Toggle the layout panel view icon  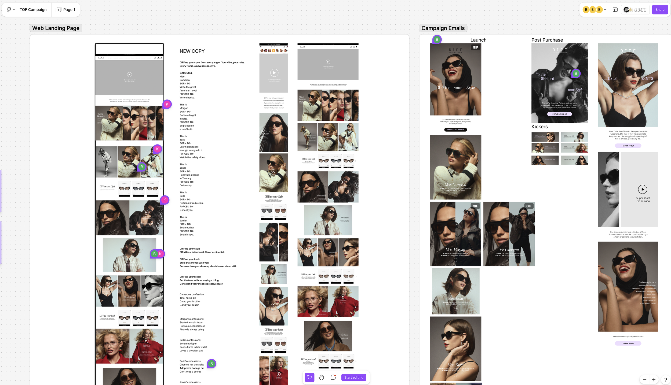click(x=615, y=10)
